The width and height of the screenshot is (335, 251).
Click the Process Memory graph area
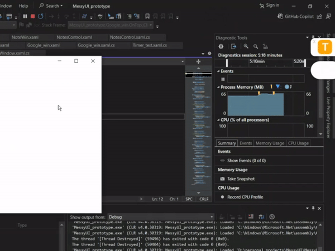pyautogui.click(x=266, y=104)
